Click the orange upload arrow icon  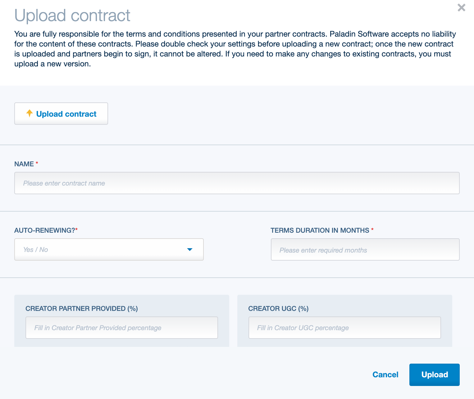click(30, 113)
